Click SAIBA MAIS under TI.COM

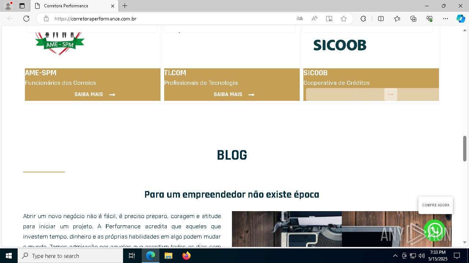tap(234, 94)
